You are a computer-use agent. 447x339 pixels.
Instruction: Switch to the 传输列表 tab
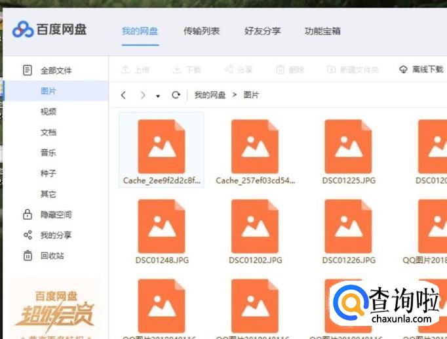[x=201, y=31]
